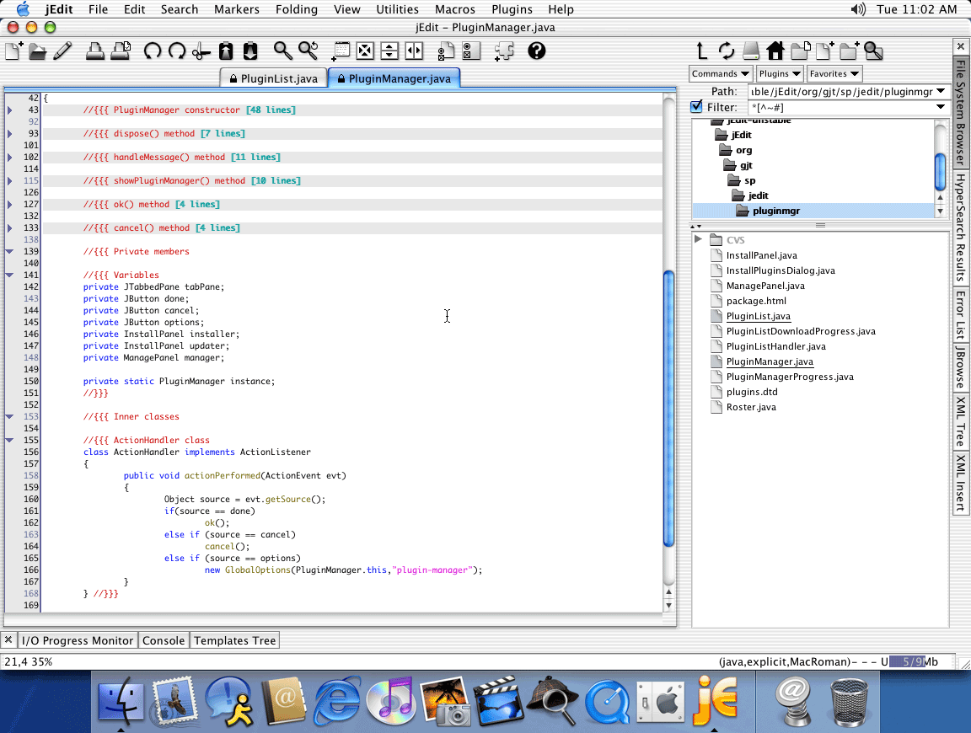The image size is (971, 733).
Task: Click the Cut scissors icon
Action: point(201,51)
